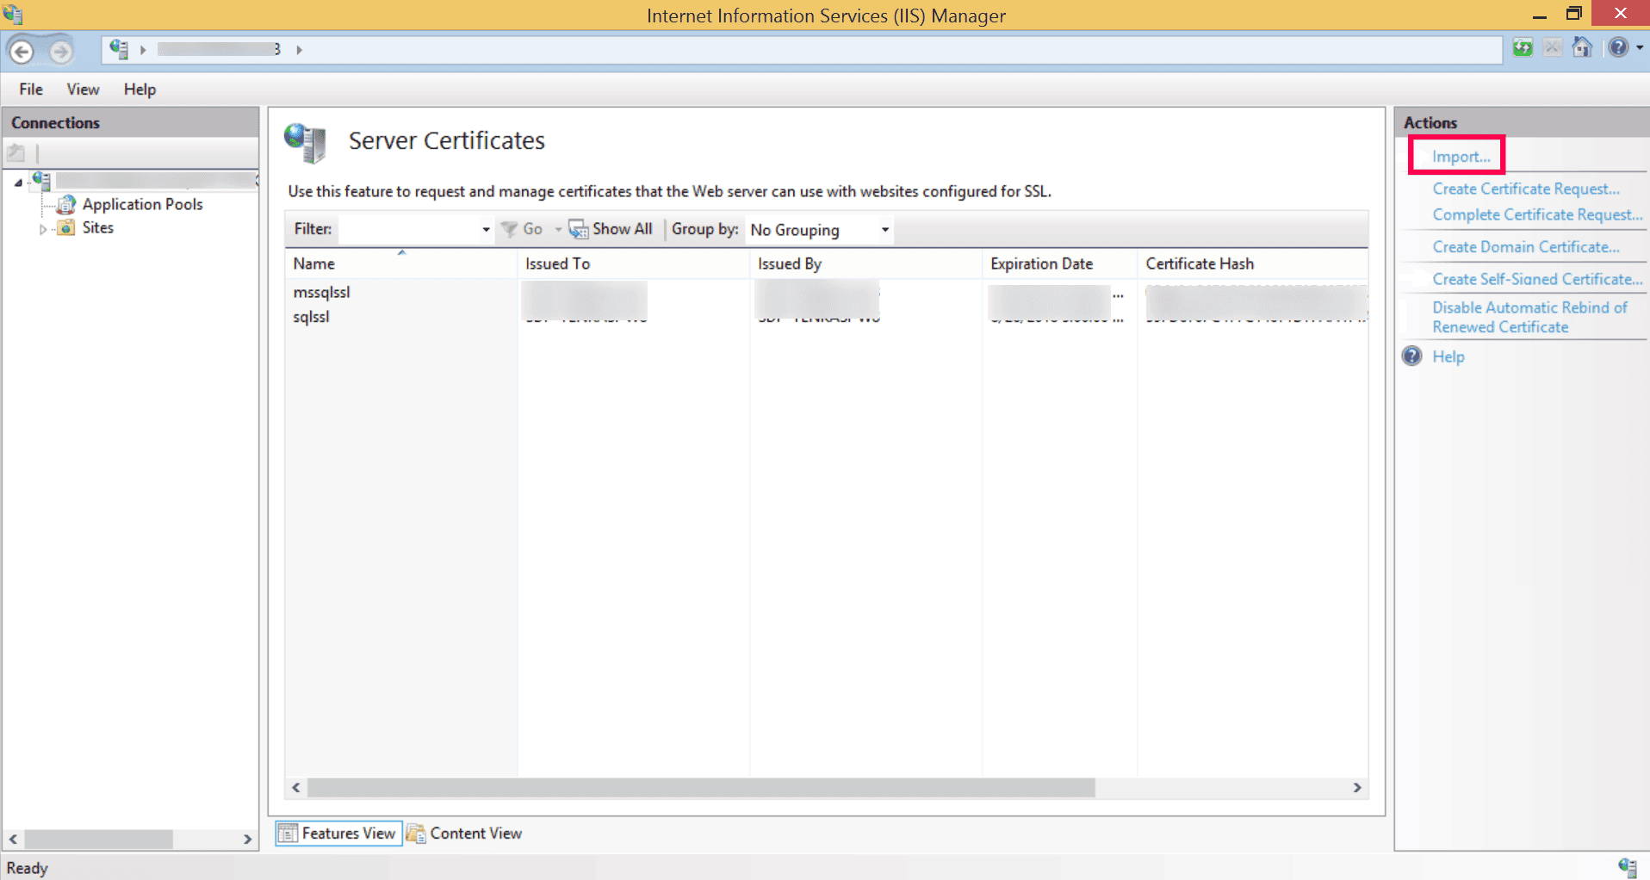
Task: Click the Back navigation arrow
Action: [22, 50]
